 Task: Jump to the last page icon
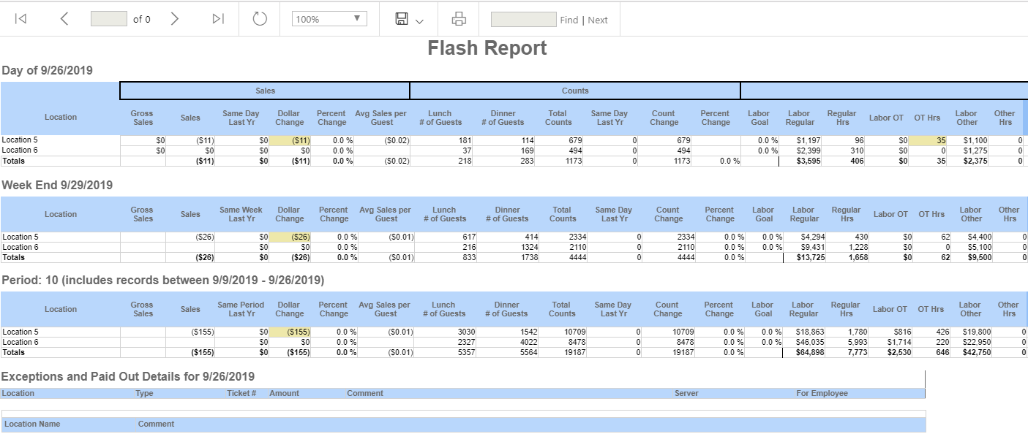[218, 19]
